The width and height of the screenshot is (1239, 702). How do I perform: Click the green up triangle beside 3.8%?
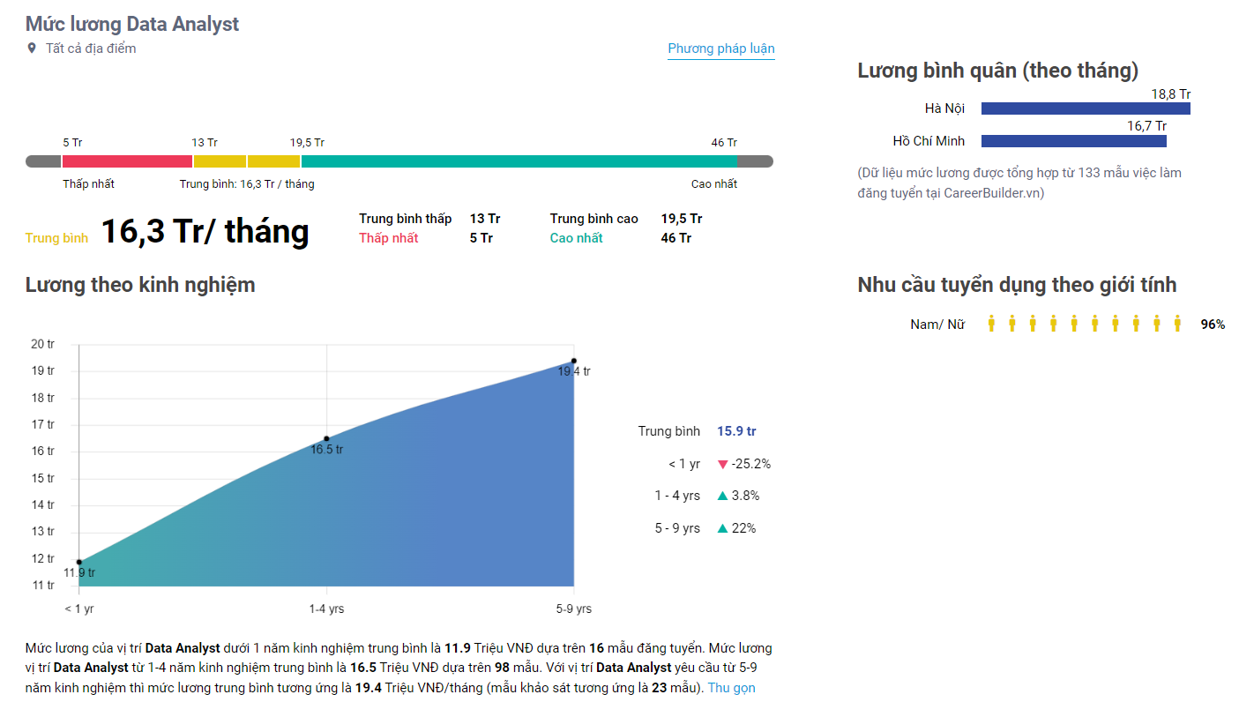722,496
